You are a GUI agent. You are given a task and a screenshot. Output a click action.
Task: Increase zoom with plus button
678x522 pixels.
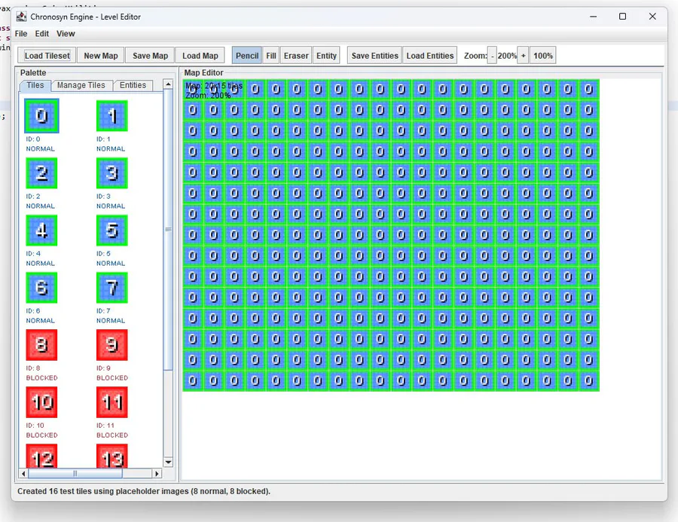point(524,56)
